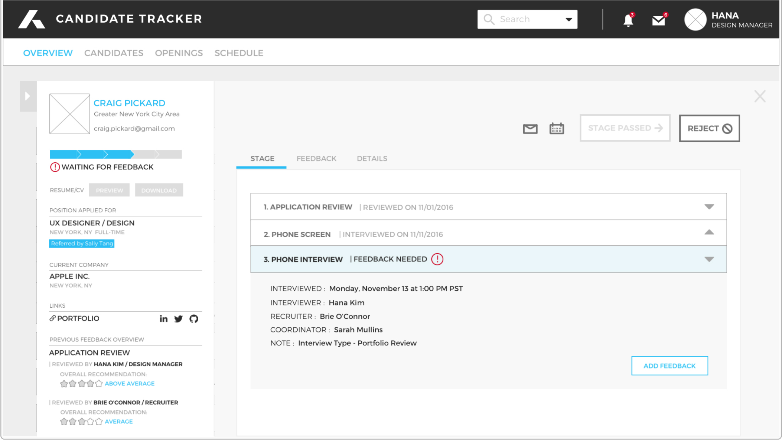Click the Feedback Needed alert icon
Image resolution: width=782 pixels, height=440 pixels.
pos(437,259)
